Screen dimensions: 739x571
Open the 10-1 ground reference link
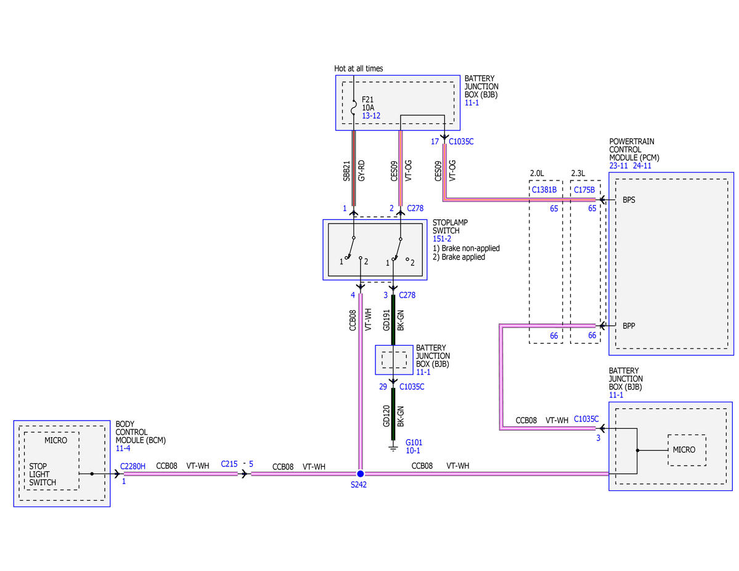[x=413, y=451]
